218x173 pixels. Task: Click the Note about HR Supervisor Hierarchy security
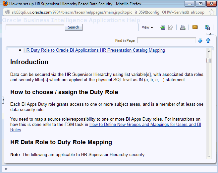78,155
